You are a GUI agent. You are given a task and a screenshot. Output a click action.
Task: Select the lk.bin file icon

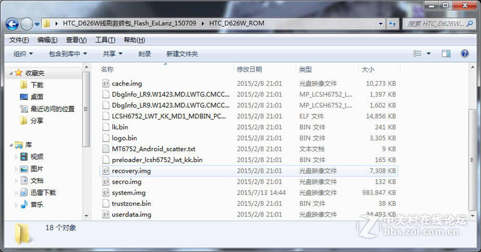coord(106,127)
